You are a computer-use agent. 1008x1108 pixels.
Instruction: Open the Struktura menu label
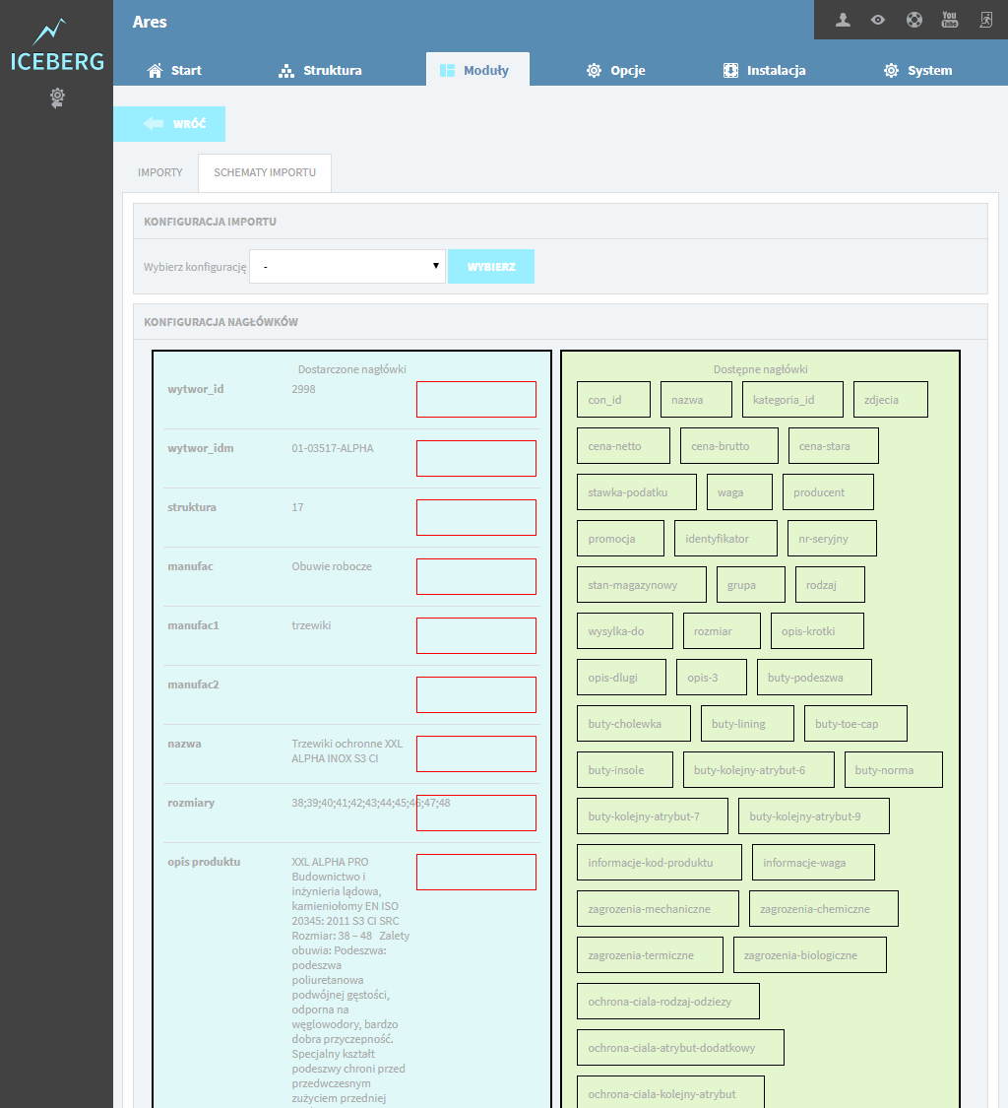pos(333,71)
